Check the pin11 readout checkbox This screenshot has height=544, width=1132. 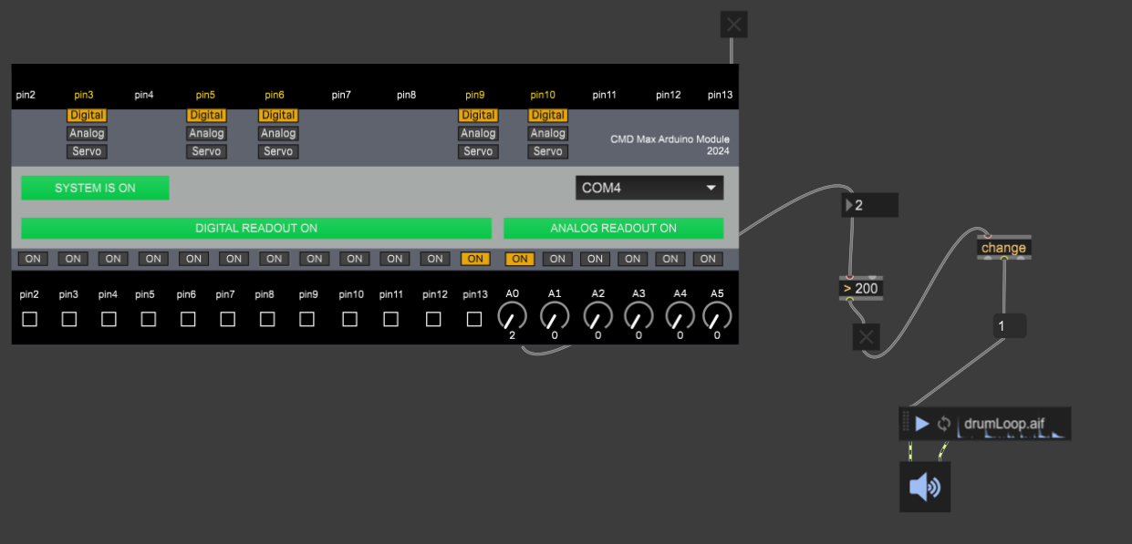(390, 319)
